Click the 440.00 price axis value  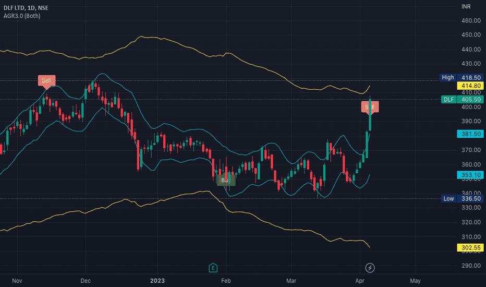click(x=471, y=50)
